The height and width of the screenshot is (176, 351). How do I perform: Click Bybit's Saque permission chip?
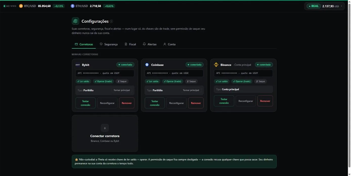[122, 81]
